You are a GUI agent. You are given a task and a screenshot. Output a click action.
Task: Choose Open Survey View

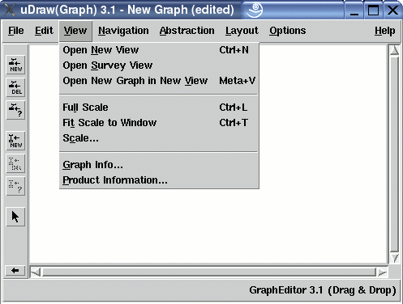(x=159, y=65)
